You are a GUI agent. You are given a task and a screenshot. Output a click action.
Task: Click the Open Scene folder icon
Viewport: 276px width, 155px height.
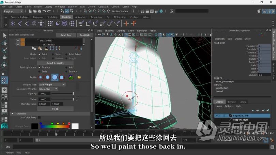(35, 11)
